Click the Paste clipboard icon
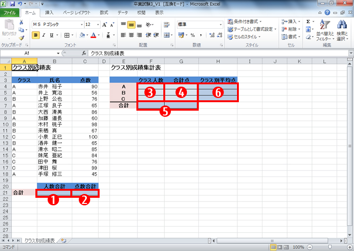Screen dimensions: 354x251 [9, 24]
